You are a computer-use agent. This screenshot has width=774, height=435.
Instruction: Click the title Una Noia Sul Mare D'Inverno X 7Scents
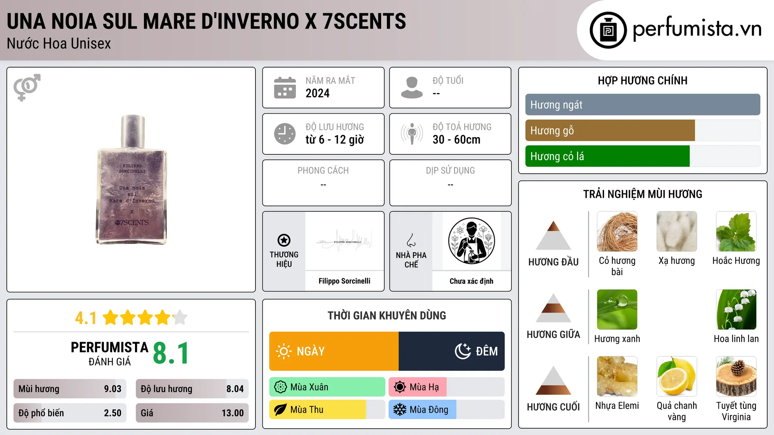pos(206,21)
